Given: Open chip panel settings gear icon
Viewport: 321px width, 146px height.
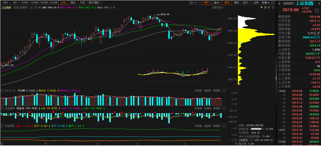Looking at the screenshot, I should (x=273, y=7).
